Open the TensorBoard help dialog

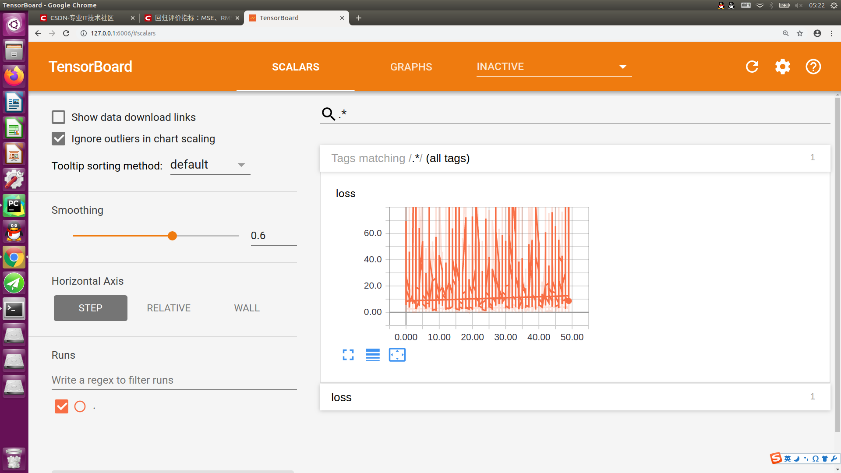(x=813, y=67)
